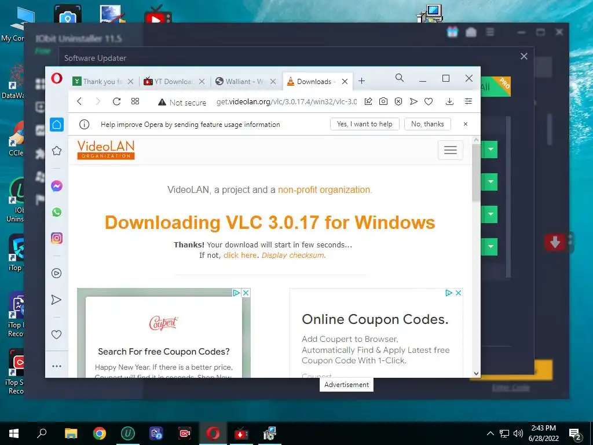Open the Speed Dial grid icon

click(x=135, y=101)
